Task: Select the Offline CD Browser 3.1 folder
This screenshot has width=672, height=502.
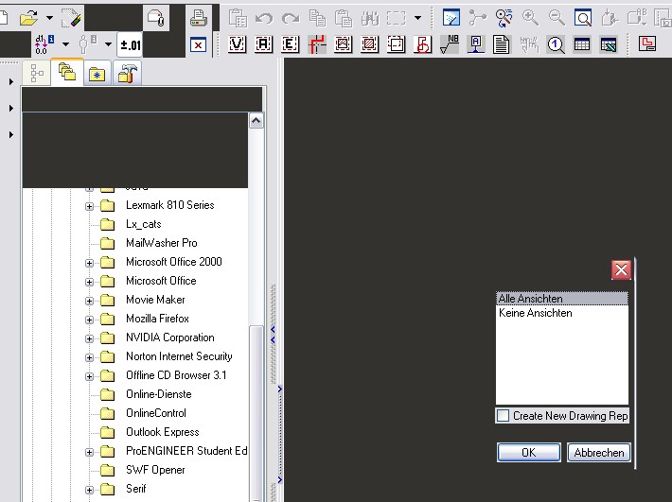Action: point(176,375)
